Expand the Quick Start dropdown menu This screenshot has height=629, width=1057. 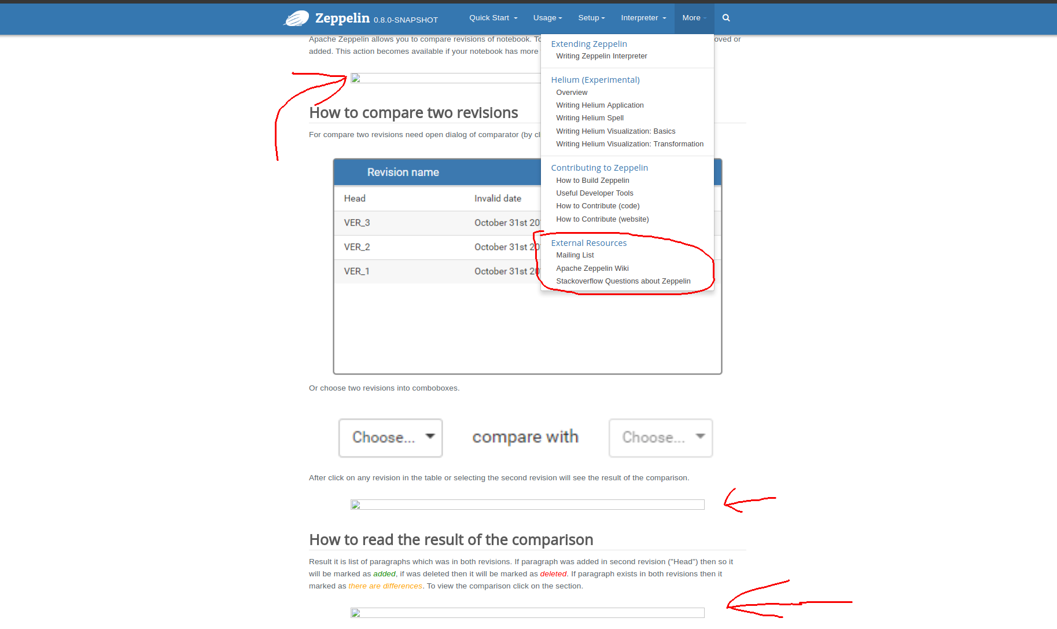pos(493,18)
